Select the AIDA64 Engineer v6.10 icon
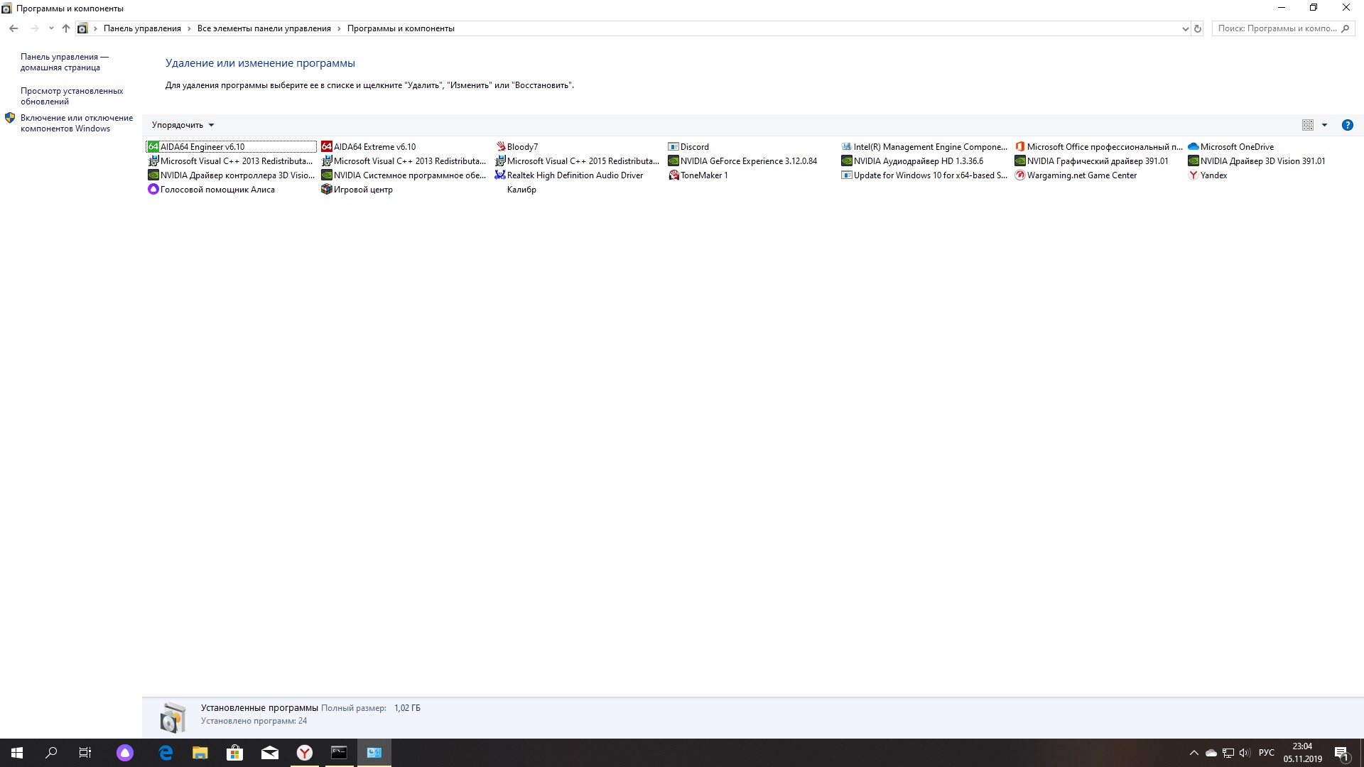This screenshot has height=767, width=1364. [153, 147]
